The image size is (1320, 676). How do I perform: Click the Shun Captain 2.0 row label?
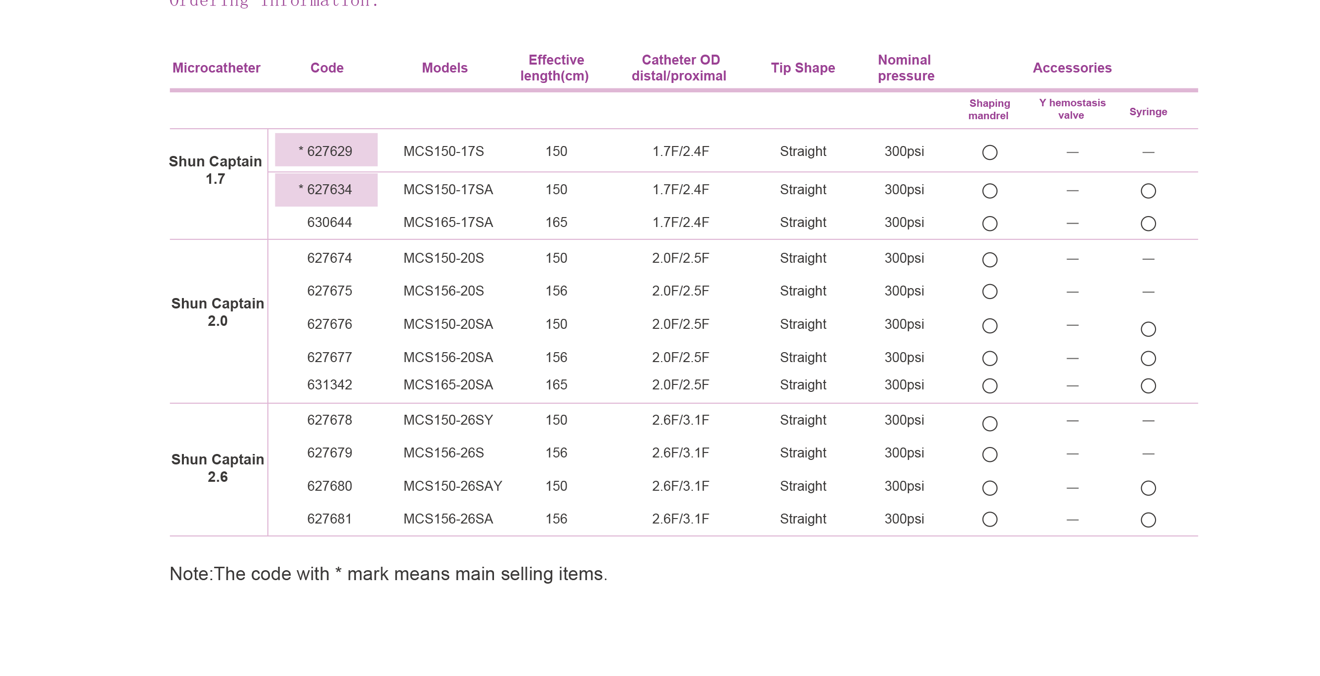click(x=217, y=312)
